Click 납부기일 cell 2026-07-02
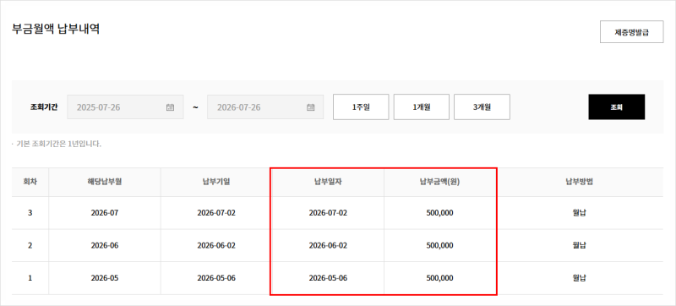 point(216,213)
